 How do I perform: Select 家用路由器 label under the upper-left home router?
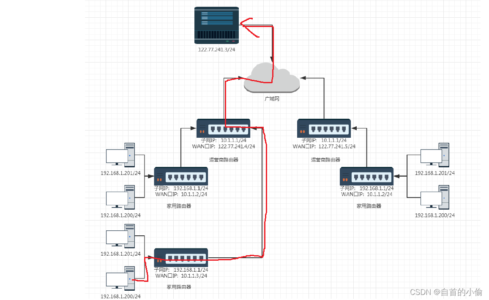pos(179,206)
